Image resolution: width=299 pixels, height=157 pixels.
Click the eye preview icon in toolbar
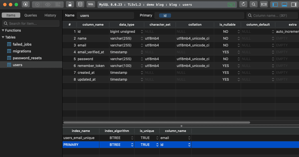(x=48, y=4)
